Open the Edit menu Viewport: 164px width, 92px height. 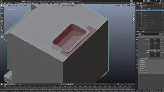coord(6,1)
